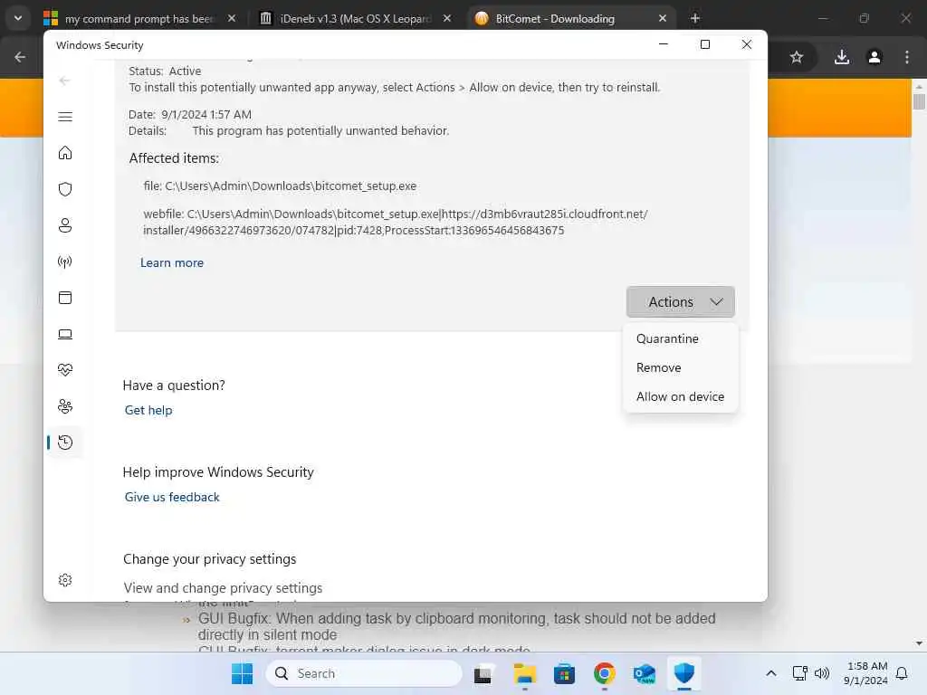Click the Date 9/1/2024 1:57 AM text

(x=190, y=114)
